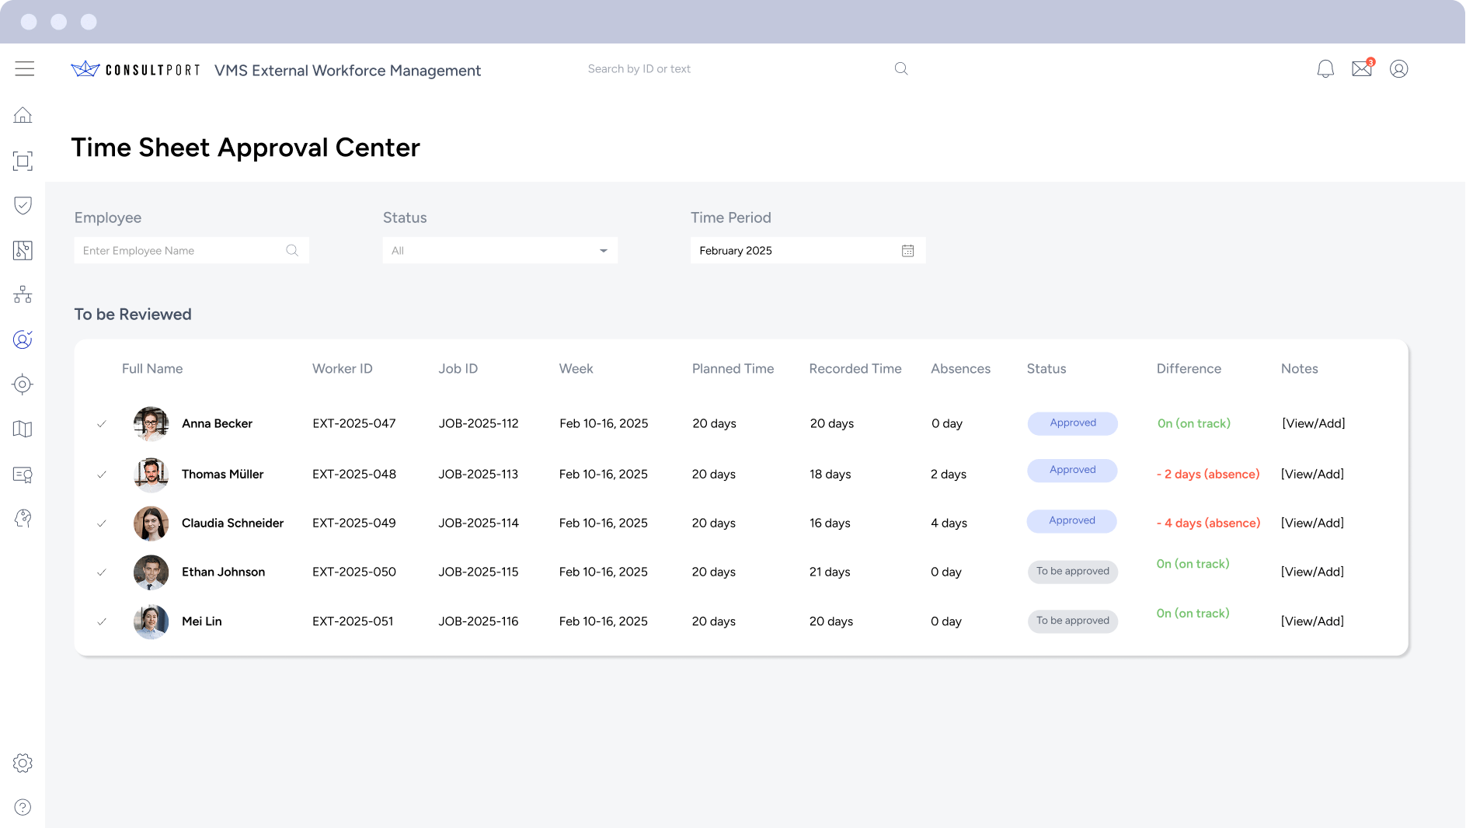Viewport: 1466px width, 828px height.
Task: Expand the Status filter dropdown showing All
Action: tap(500, 250)
